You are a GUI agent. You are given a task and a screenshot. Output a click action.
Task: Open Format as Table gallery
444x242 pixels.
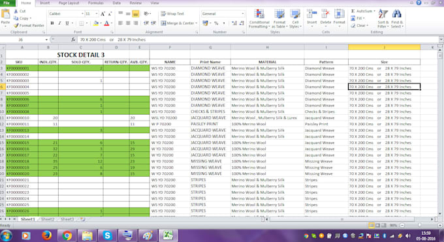(279, 19)
